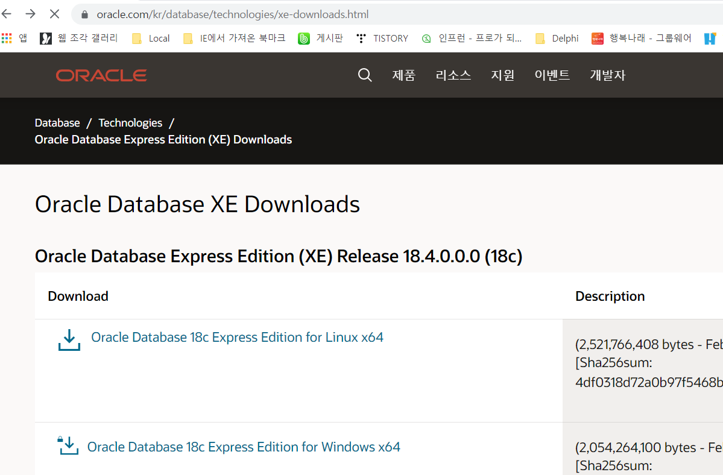Download Oracle Database 18c Express Edition for Linux x64
The image size is (723, 475).
[237, 337]
